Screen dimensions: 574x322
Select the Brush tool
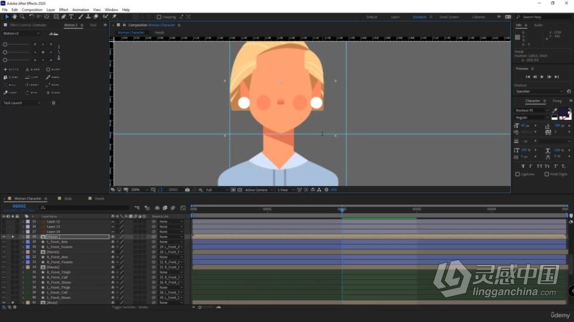click(x=81, y=17)
